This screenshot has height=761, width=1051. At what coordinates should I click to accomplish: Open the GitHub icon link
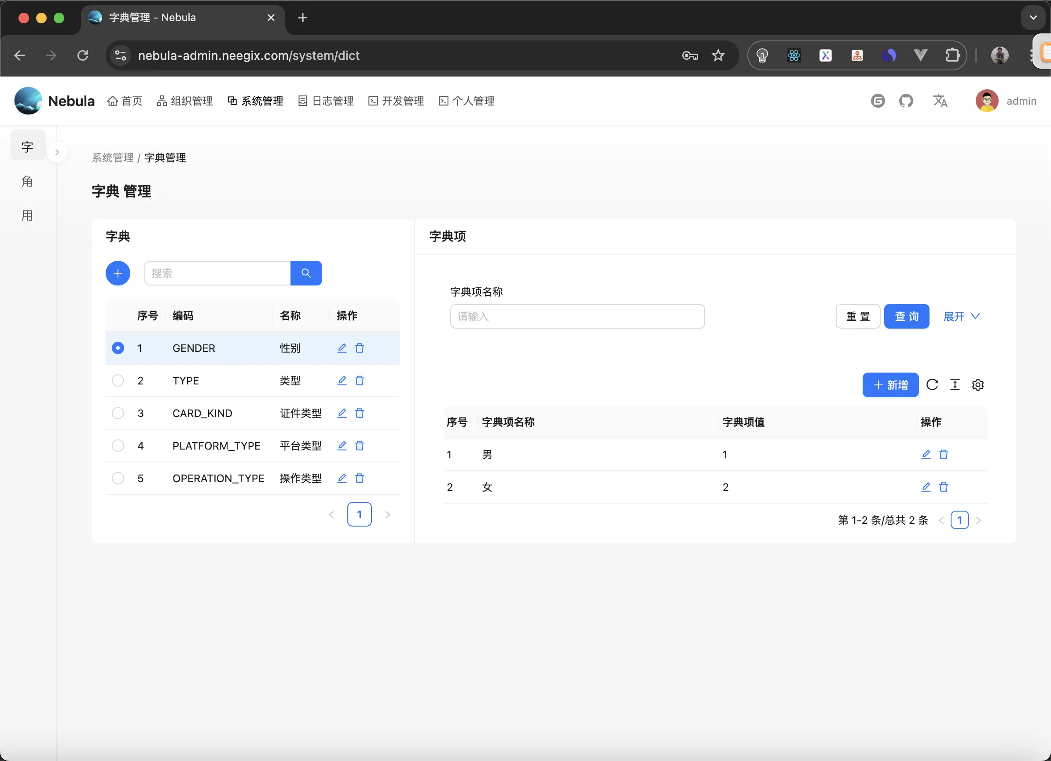coord(906,100)
